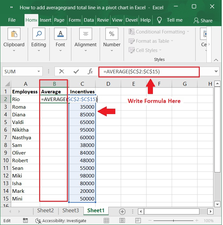The width and height of the screenshot is (223, 225).
Task: Click the 100% zoom level
Action: (x=209, y=221)
